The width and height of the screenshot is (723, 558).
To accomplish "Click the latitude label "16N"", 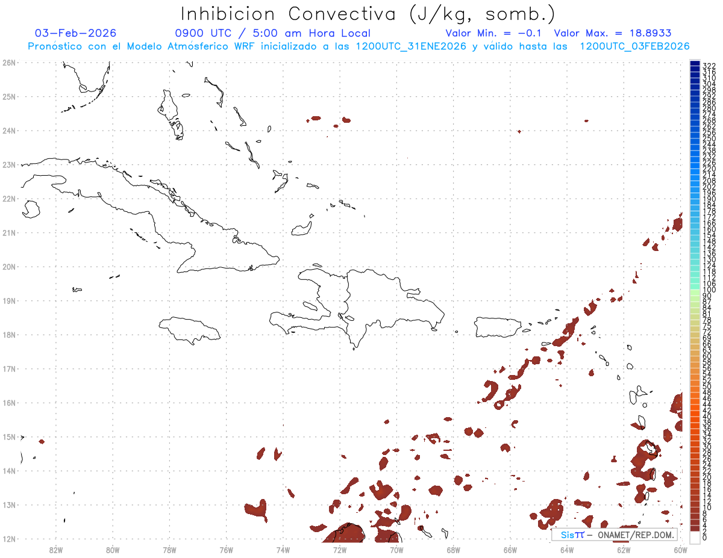I will pyautogui.click(x=8, y=403).
